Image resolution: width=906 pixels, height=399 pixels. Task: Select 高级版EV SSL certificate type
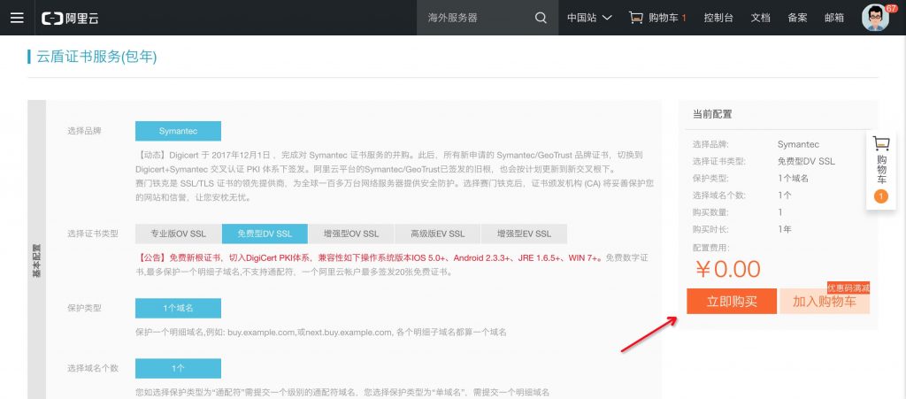click(437, 234)
